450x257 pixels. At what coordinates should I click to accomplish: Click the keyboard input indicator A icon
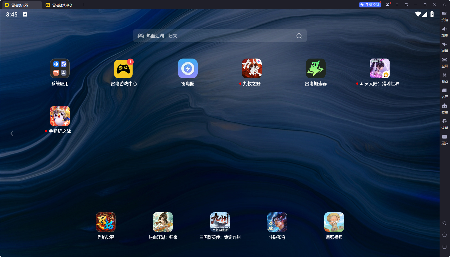[x=25, y=15]
